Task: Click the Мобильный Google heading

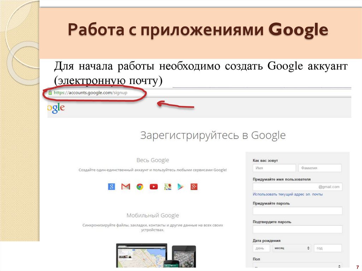Action: point(153,216)
